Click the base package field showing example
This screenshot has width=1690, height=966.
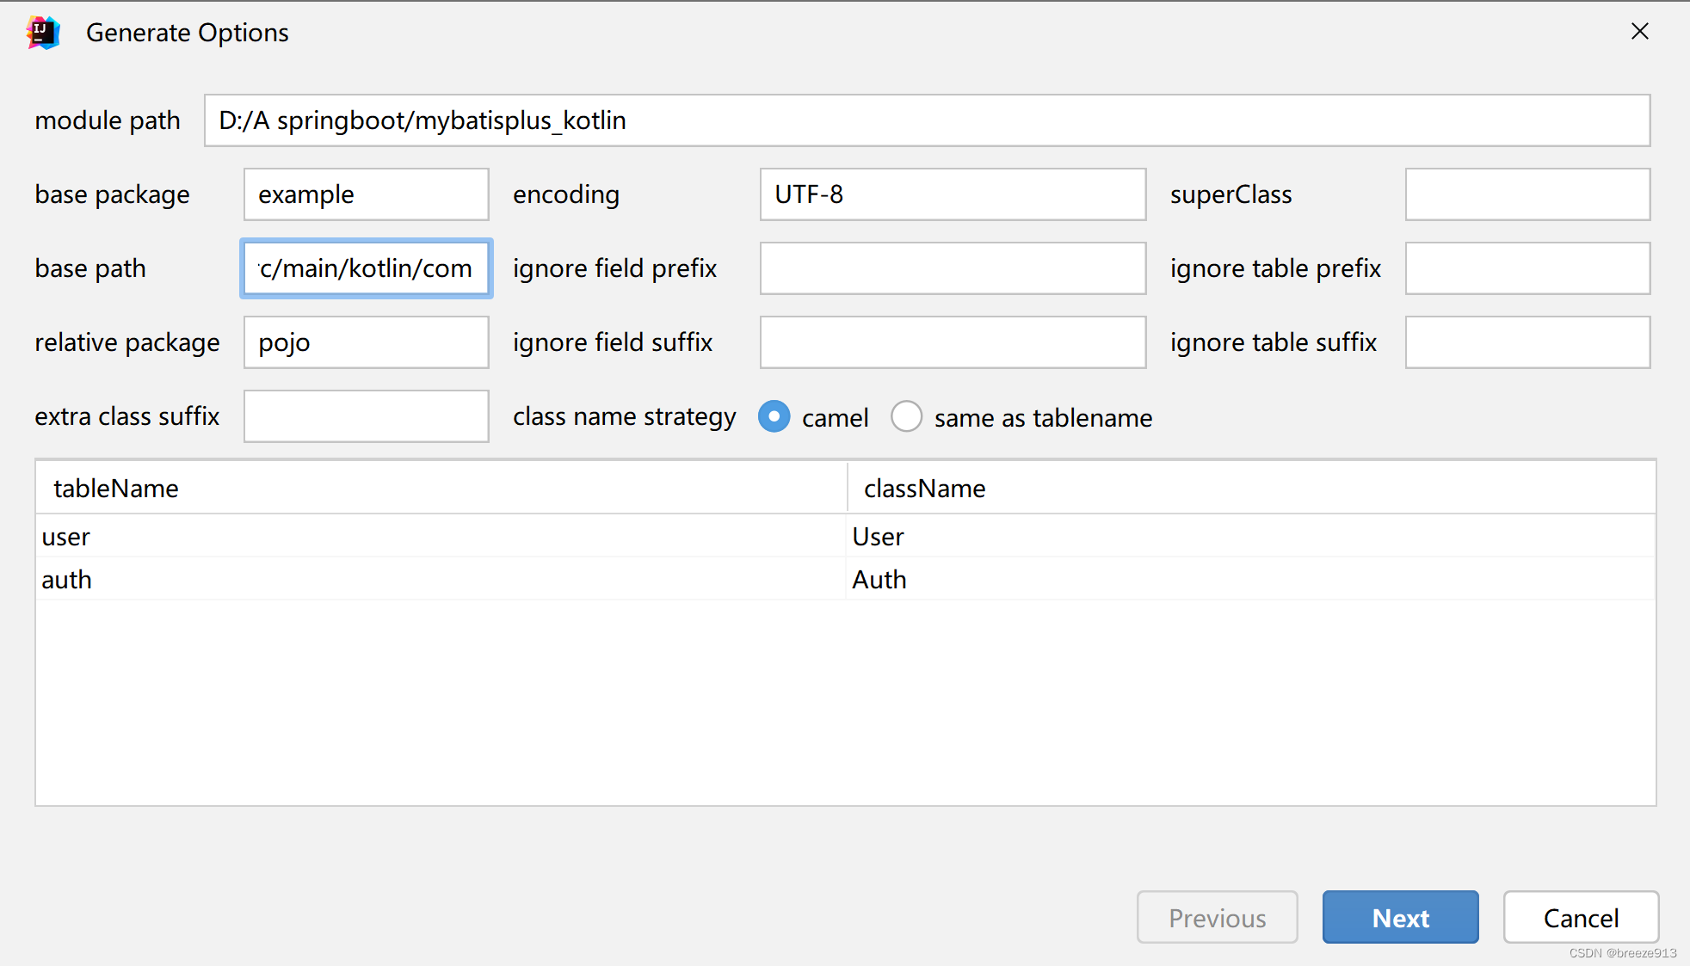click(x=365, y=194)
